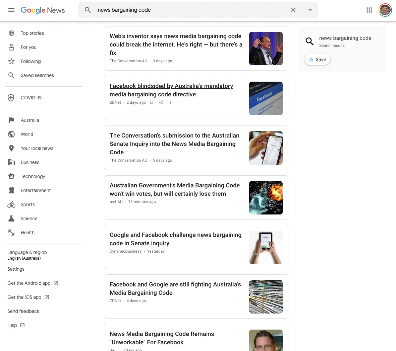
Task: Open the Language & region setting
Action: point(27,255)
